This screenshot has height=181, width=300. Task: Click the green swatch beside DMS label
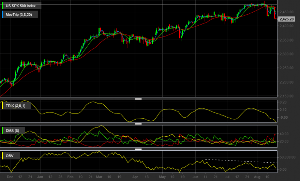[x=2, y=131]
